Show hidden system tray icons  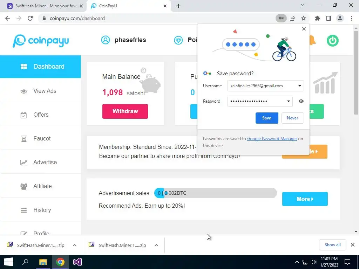point(297,262)
